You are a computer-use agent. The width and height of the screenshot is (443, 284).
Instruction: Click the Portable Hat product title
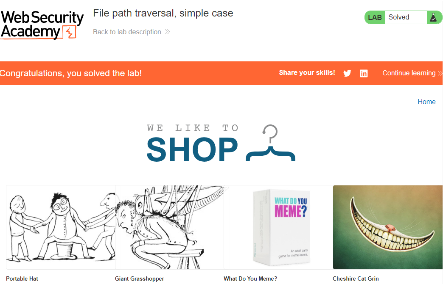pos(22,278)
